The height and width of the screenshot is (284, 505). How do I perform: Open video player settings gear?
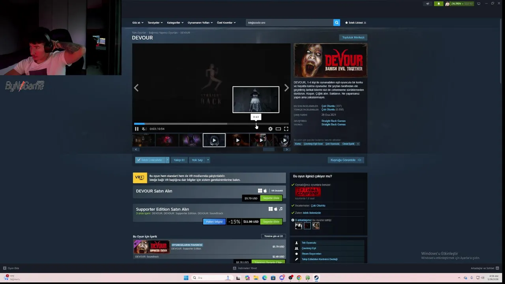pos(270,129)
